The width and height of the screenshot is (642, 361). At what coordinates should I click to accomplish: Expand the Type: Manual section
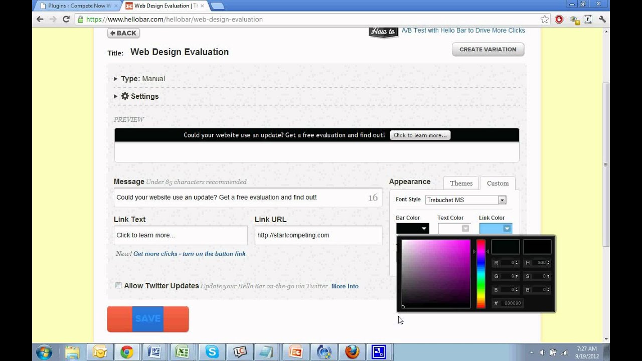[115, 79]
